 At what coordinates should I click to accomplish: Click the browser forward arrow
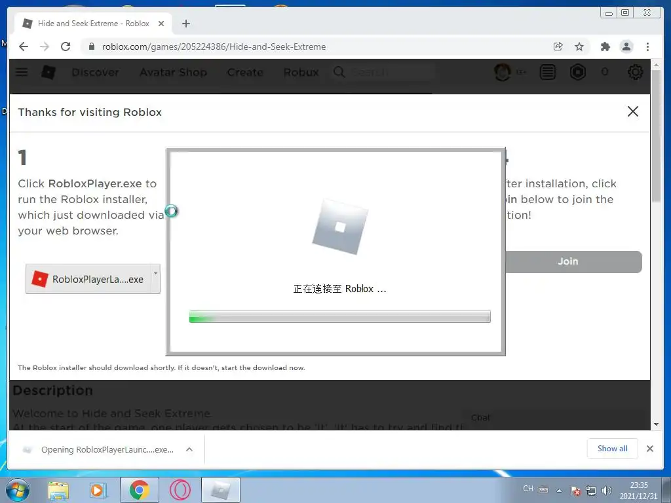point(44,47)
